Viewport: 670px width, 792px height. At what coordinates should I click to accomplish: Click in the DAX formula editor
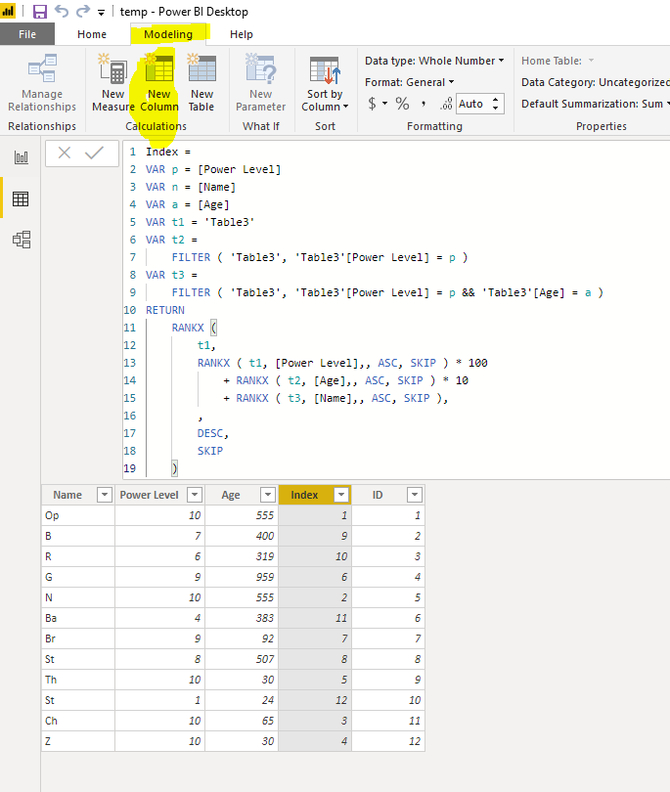coord(396,310)
